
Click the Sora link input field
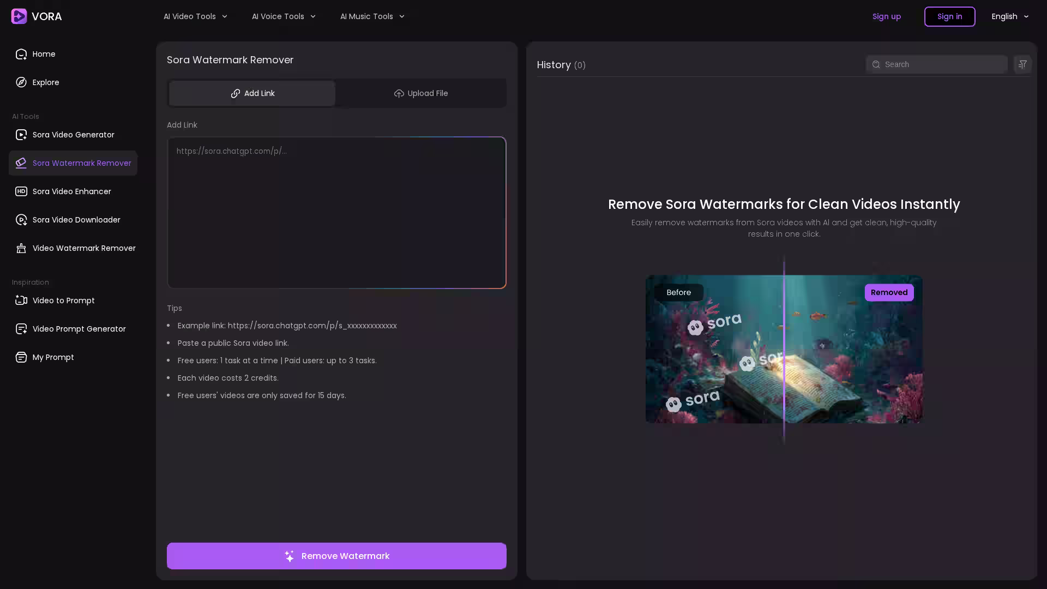(x=336, y=213)
